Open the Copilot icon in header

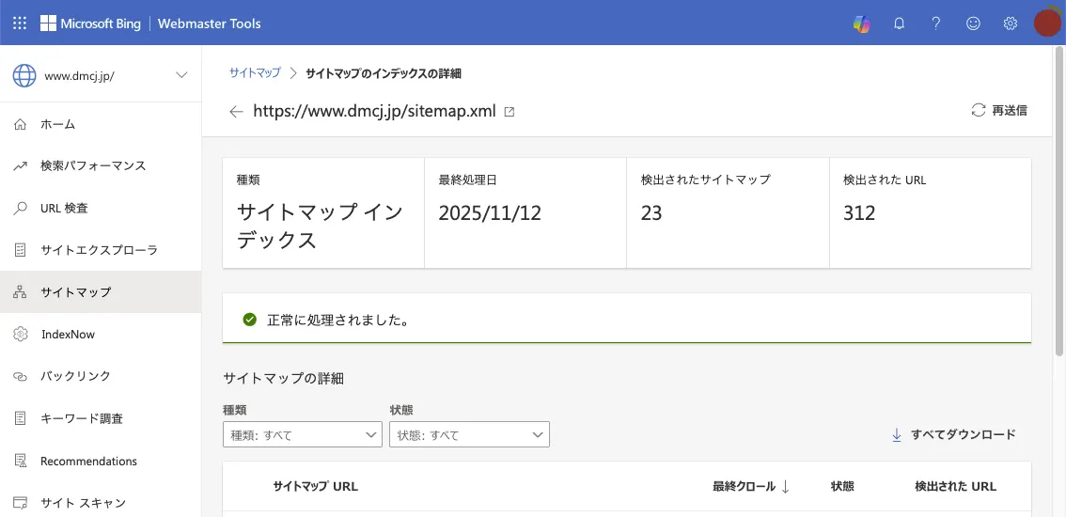(x=862, y=23)
